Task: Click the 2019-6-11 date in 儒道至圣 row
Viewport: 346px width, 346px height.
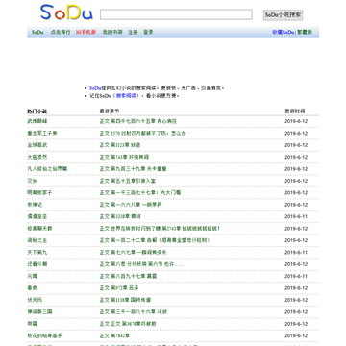Action: (x=296, y=216)
